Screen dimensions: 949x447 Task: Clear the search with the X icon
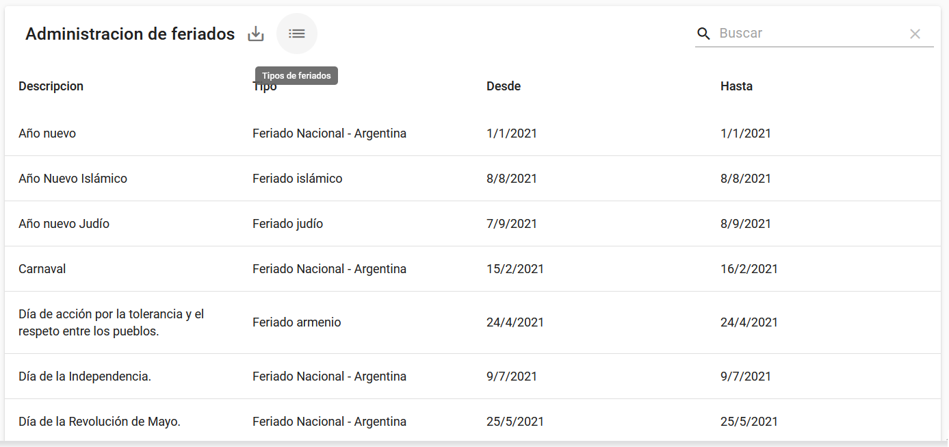(x=915, y=34)
